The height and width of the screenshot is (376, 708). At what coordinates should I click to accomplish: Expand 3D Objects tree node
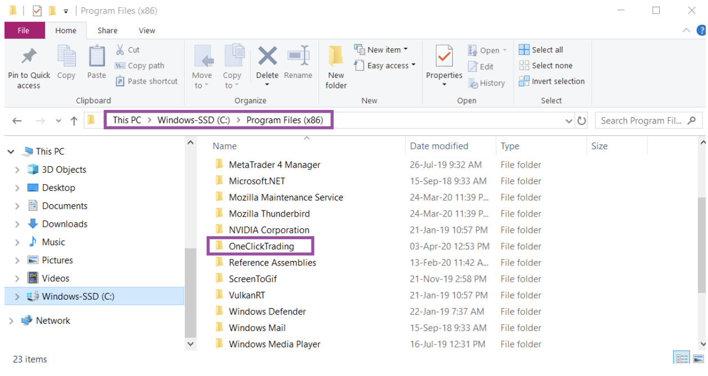(x=17, y=169)
